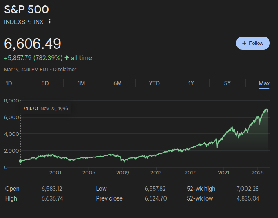
Task: Click the Open label
Action: point(12,189)
